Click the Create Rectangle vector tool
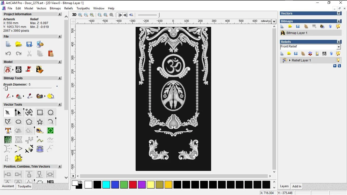 click(40, 112)
